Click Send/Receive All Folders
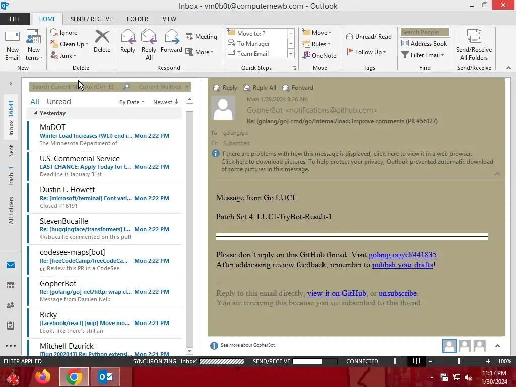 pos(474,45)
